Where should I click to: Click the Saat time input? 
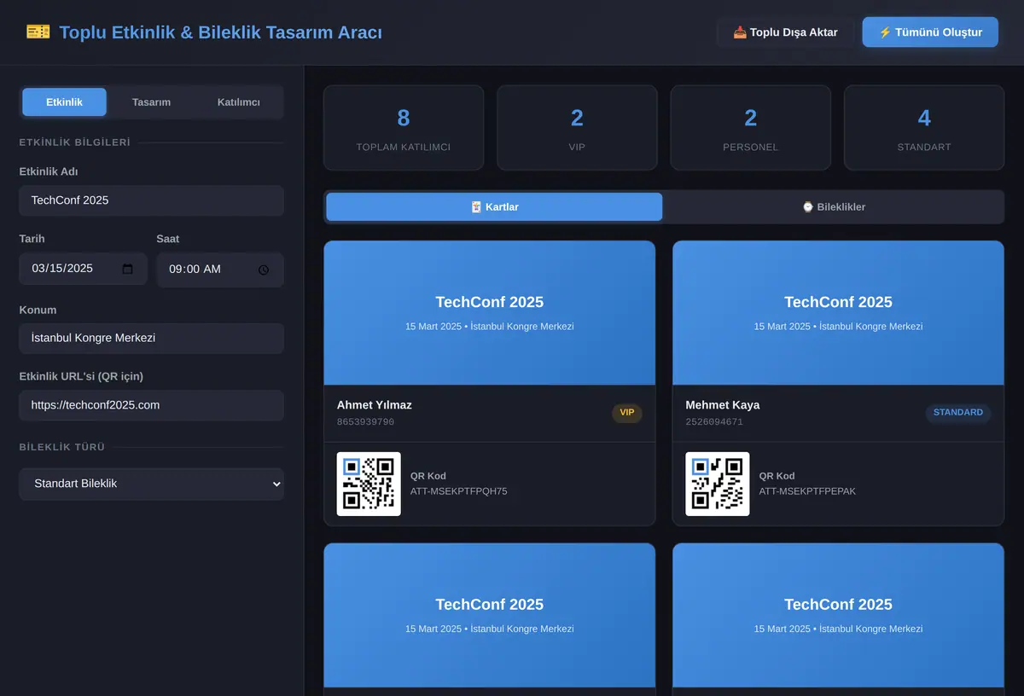[220, 270]
